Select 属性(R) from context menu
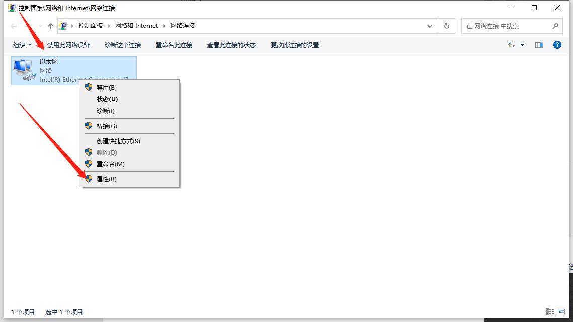Image resolution: width=573 pixels, height=322 pixels. 106,179
